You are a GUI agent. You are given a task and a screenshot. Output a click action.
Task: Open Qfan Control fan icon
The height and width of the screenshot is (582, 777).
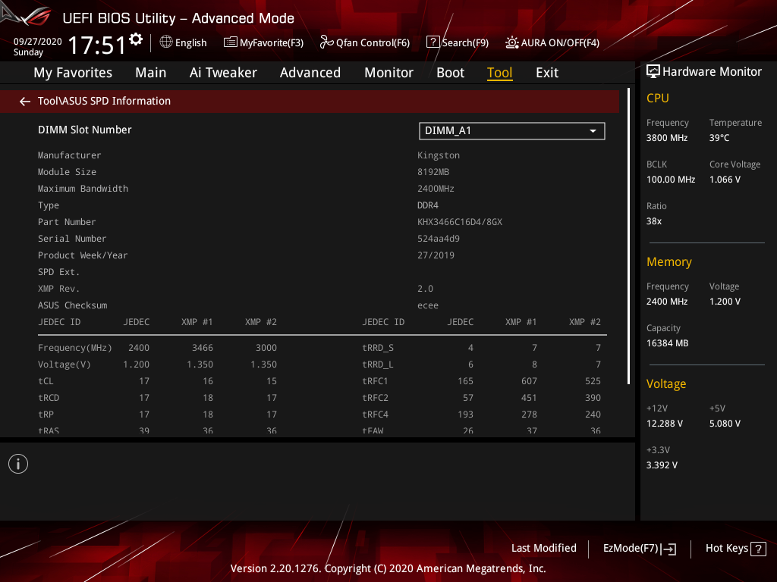tap(326, 42)
